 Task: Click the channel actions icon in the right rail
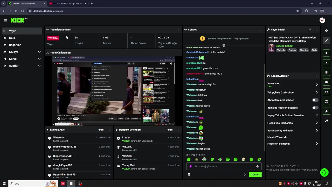pyautogui.click(x=326, y=101)
